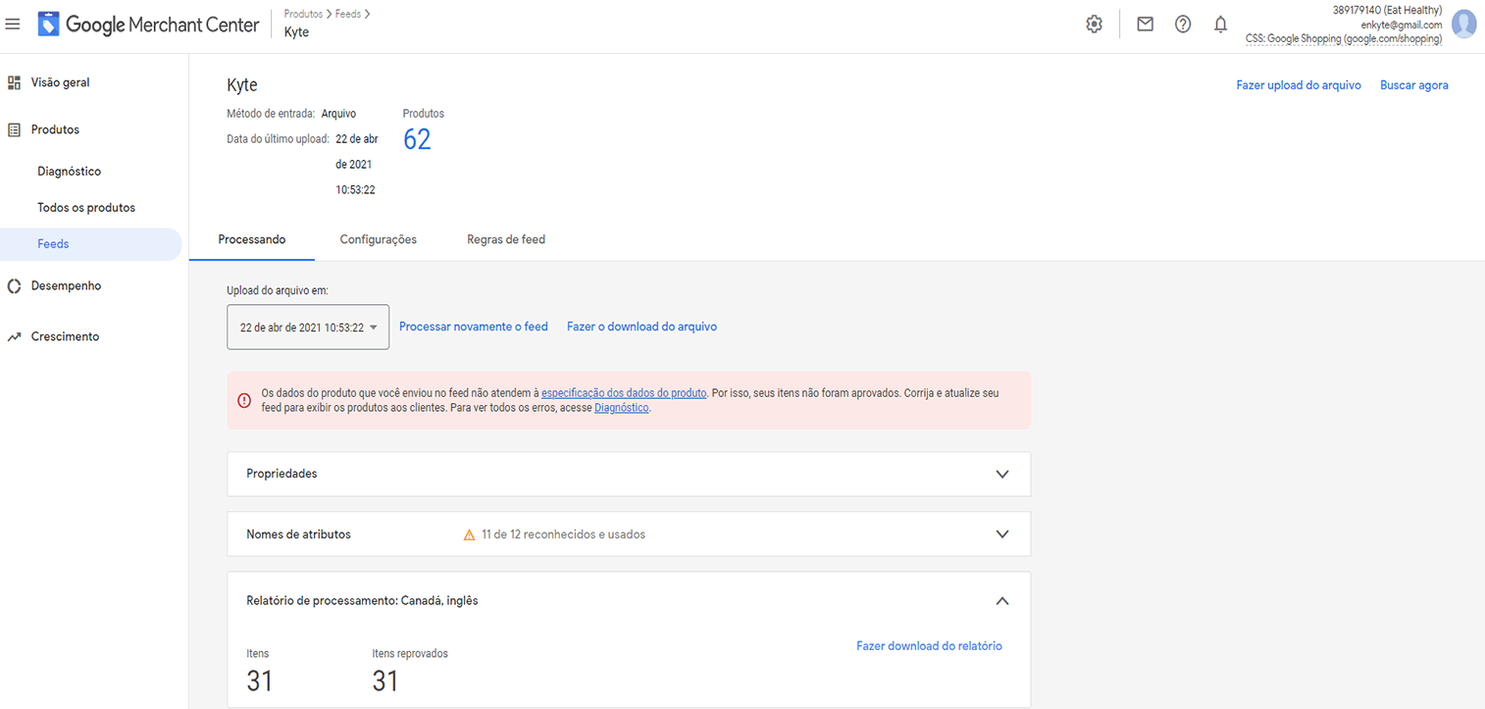The width and height of the screenshot is (1485, 709).
Task: Open Visão geral in the sidebar
Action: [61, 82]
